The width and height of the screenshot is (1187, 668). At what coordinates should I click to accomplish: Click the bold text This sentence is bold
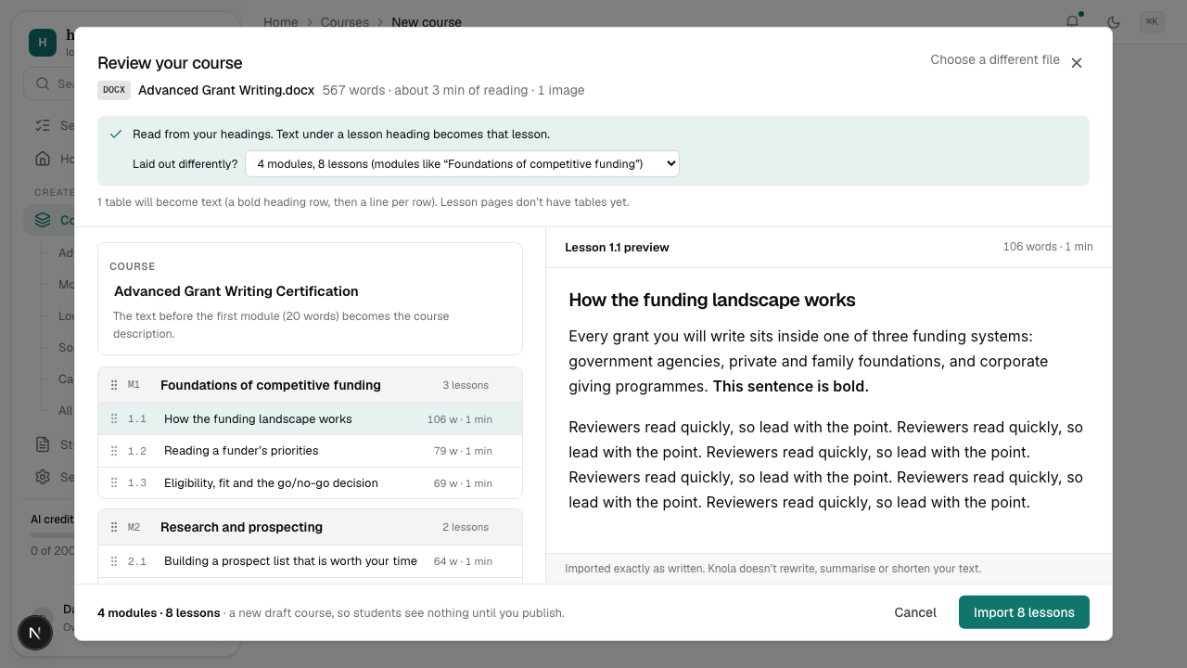pos(791,386)
